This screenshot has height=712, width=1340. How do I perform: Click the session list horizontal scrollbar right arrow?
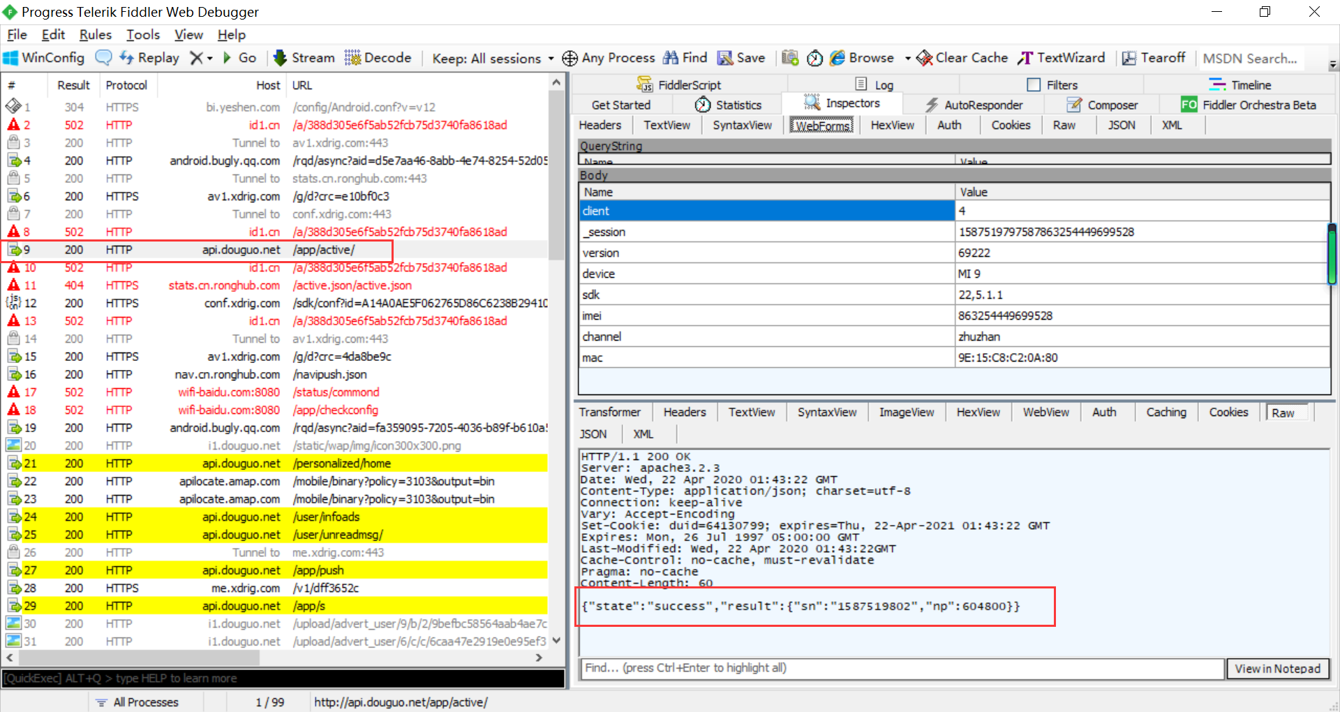click(539, 658)
